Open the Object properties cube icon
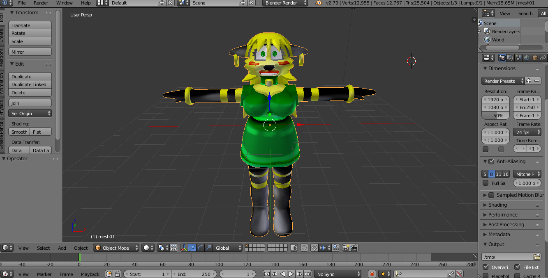This screenshot has width=548, height=278. click(535, 58)
